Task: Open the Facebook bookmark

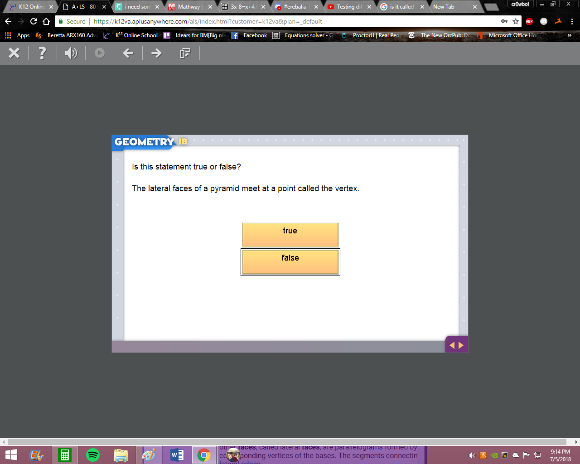Action: point(249,35)
